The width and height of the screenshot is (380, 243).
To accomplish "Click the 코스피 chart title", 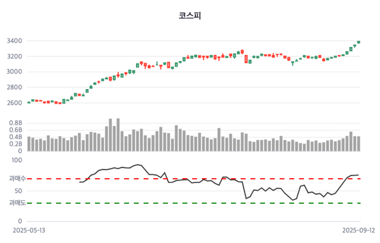I will click(190, 16).
